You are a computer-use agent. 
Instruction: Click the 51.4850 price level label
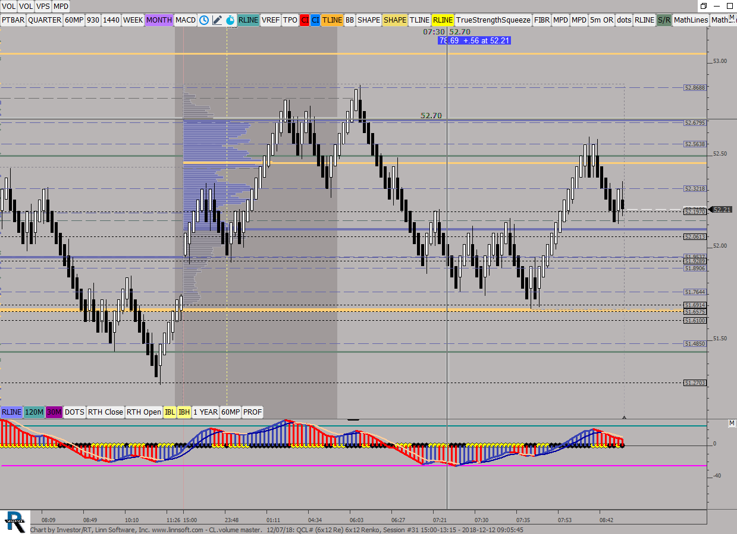(695, 344)
